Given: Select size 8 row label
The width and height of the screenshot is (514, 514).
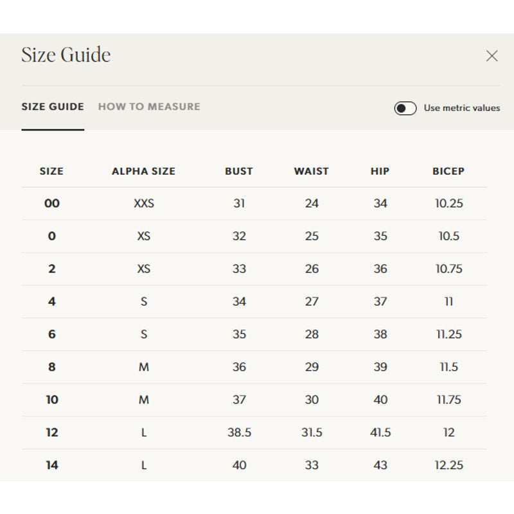Looking at the screenshot, I should [52, 367].
